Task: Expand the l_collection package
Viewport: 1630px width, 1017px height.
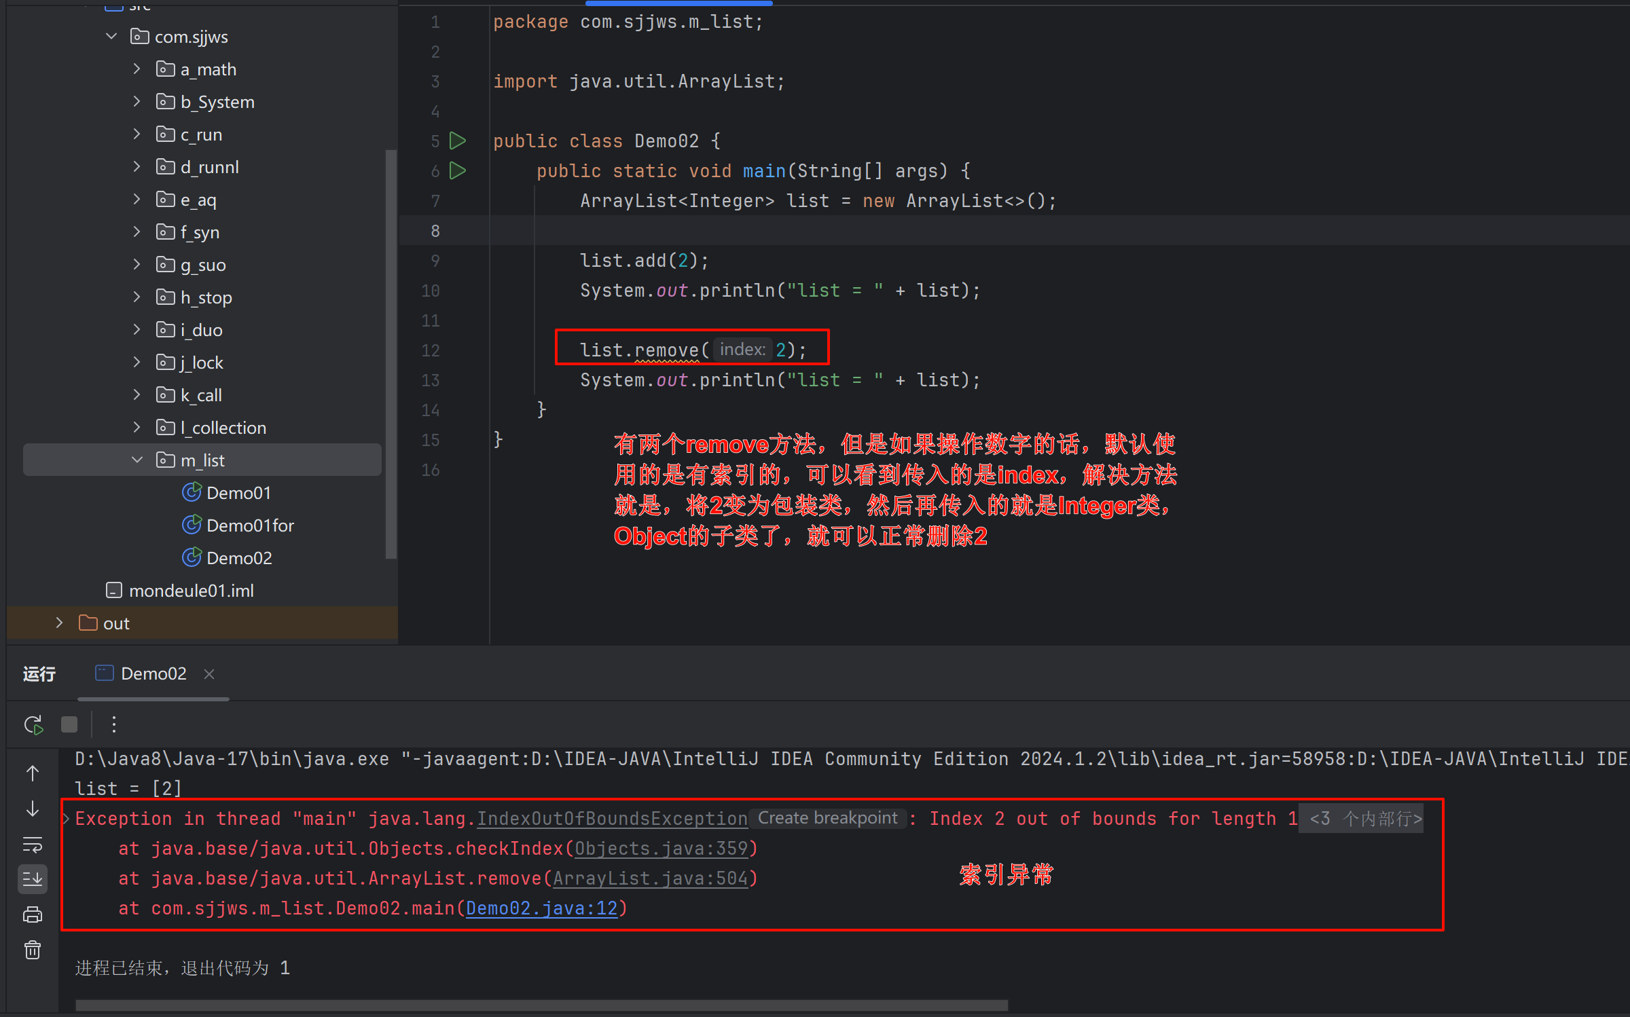Action: pyautogui.click(x=137, y=428)
